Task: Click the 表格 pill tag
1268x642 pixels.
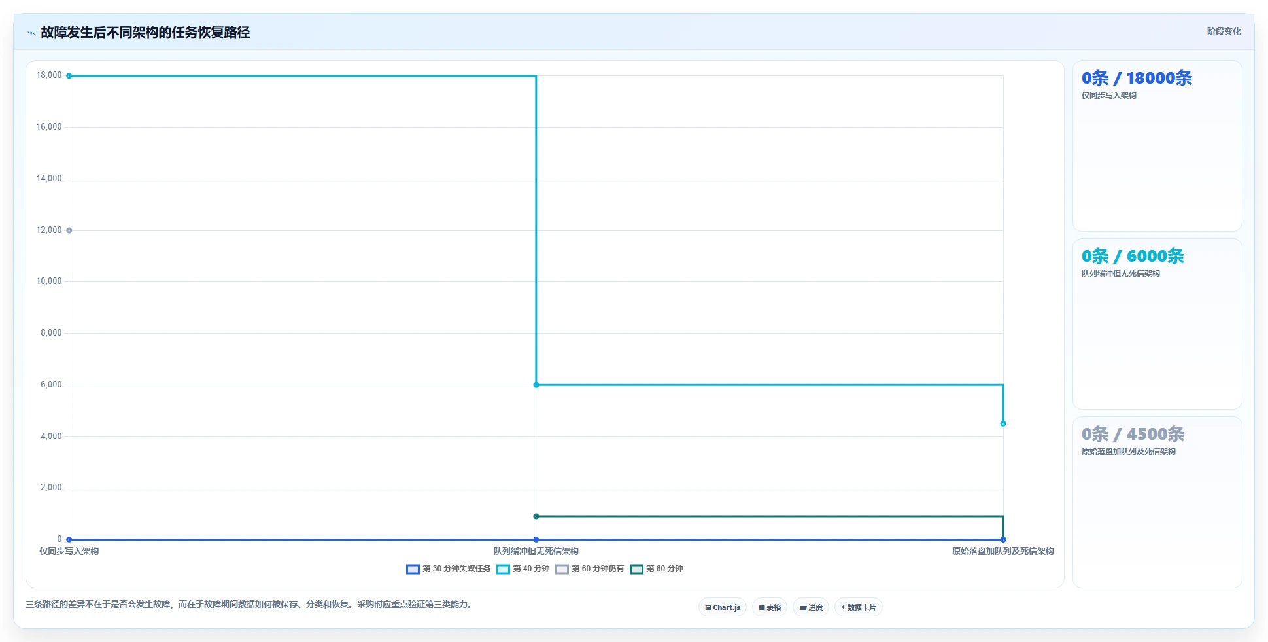Action: click(770, 607)
